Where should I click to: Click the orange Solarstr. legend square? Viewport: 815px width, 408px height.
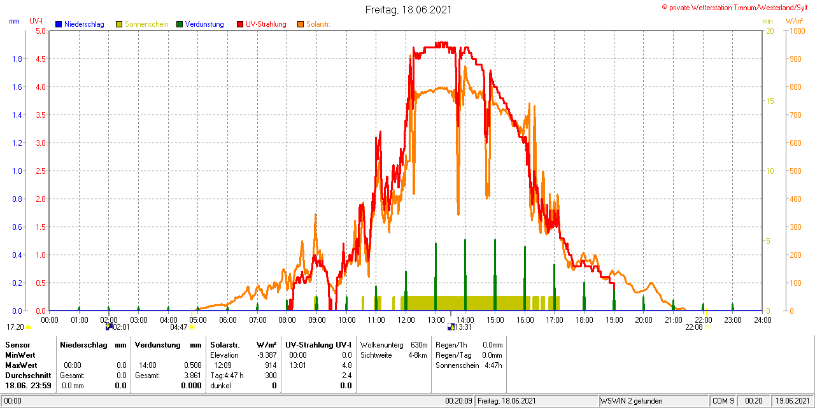coord(301,24)
